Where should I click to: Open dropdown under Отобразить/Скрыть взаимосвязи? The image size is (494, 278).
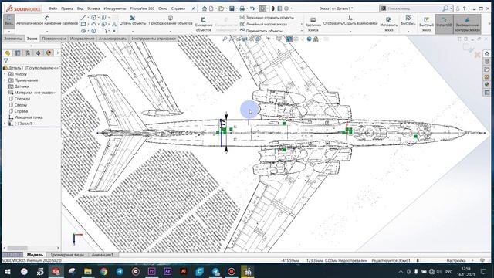click(350, 31)
